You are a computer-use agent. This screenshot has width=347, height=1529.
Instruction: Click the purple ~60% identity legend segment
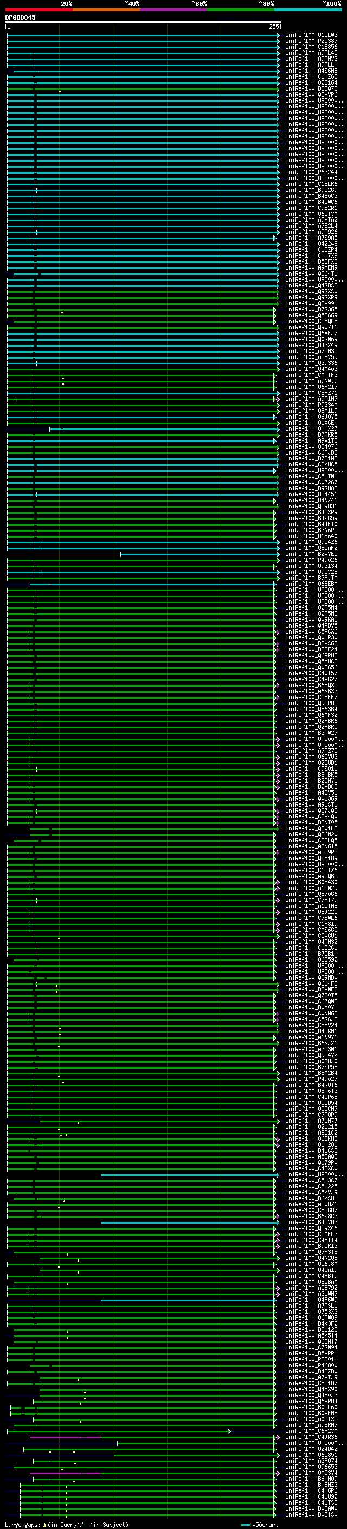click(x=173, y=10)
